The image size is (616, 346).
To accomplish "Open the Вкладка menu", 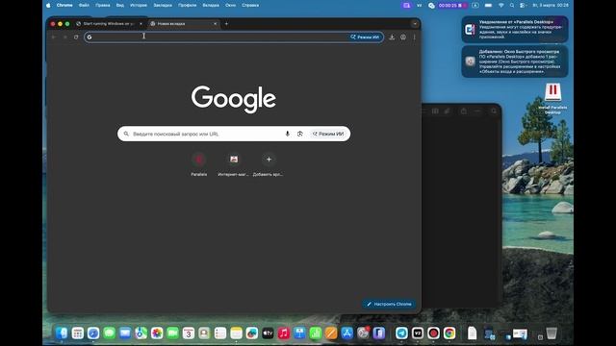I will [211, 5].
